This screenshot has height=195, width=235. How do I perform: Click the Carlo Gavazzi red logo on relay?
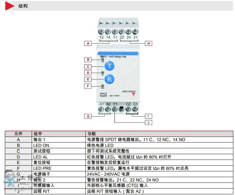(133, 94)
